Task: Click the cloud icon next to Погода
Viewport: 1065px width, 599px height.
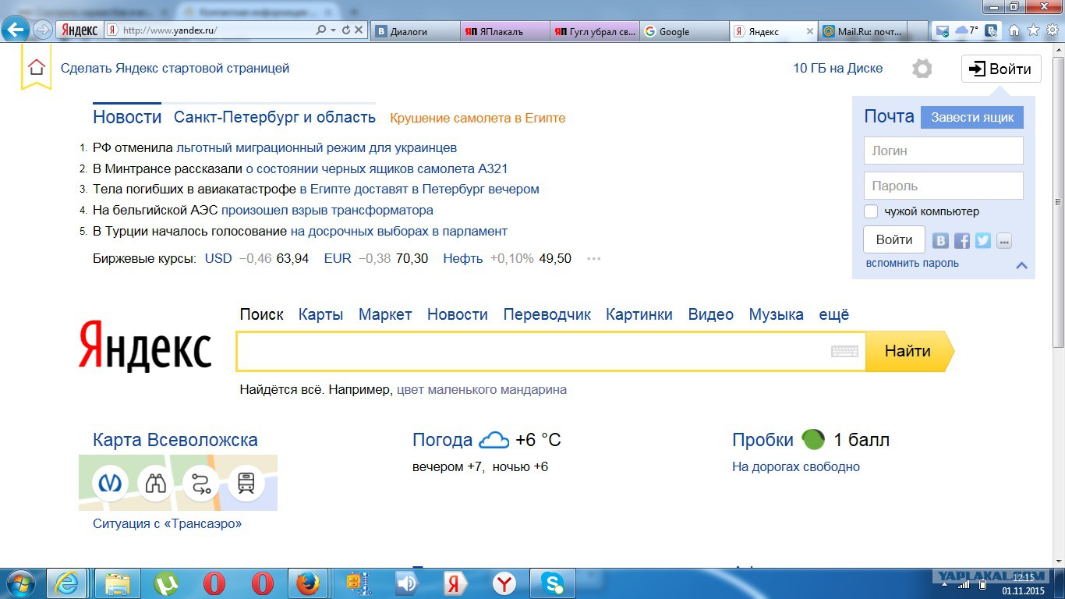Action: (494, 440)
